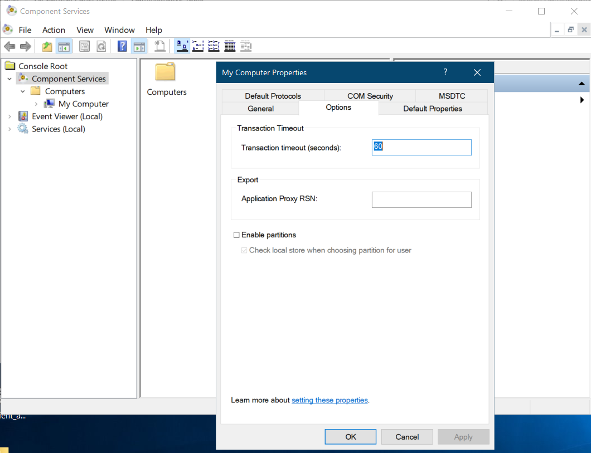The width and height of the screenshot is (591, 453).
Task: Select List view toolbar icon
Action: (x=214, y=46)
